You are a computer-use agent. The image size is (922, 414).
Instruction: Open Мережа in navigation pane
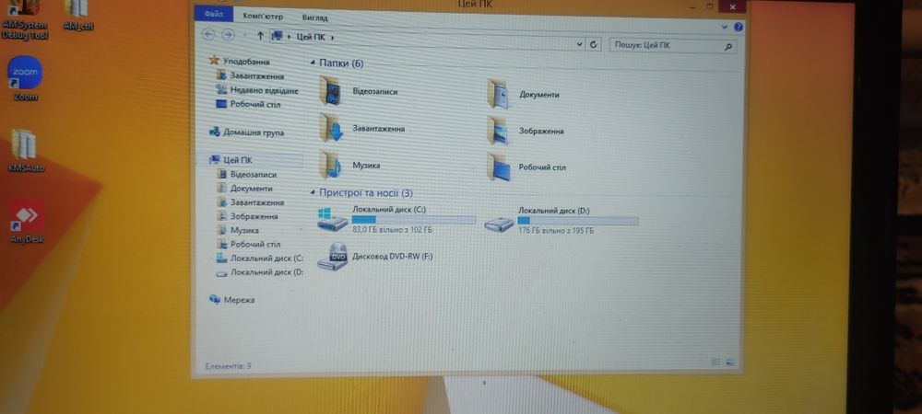click(232, 300)
